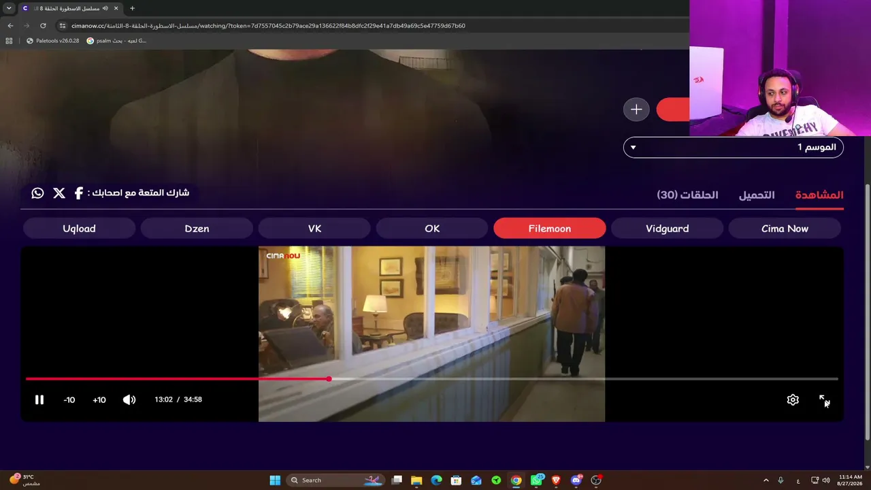Open Microsoft Store from the taskbar
This screenshot has height=490, width=871.
click(x=456, y=480)
